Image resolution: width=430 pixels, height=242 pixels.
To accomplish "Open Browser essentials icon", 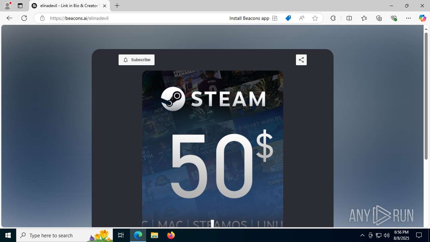I will (394, 18).
